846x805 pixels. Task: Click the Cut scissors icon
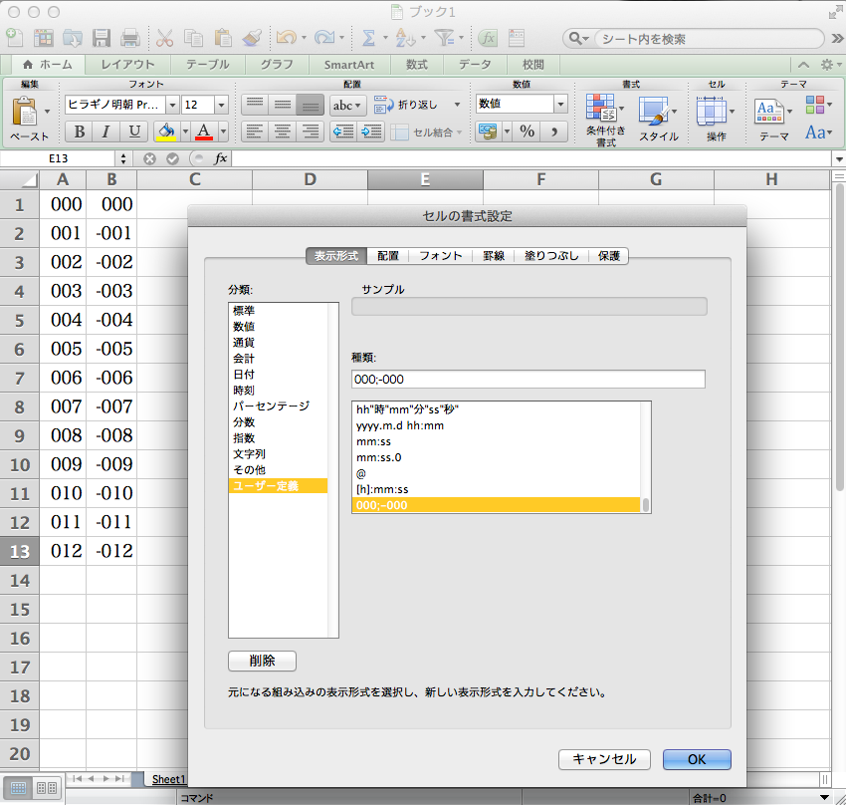click(x=164, y=38)
